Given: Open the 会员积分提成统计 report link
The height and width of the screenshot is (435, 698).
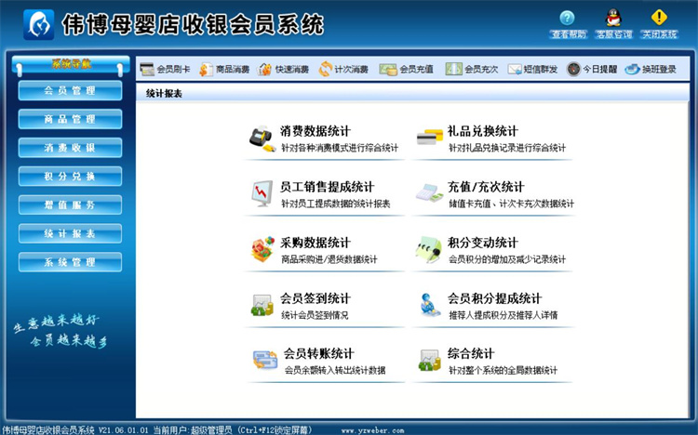Looking at the screenshot, I should click(494, 298).
